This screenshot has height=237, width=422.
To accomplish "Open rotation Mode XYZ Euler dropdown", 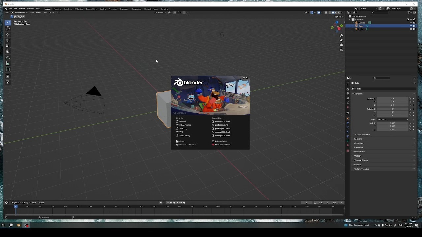I will point(393,119).
